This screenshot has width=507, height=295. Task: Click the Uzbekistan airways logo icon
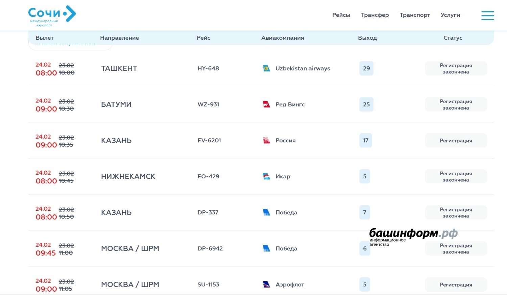(x=267, y=68)
